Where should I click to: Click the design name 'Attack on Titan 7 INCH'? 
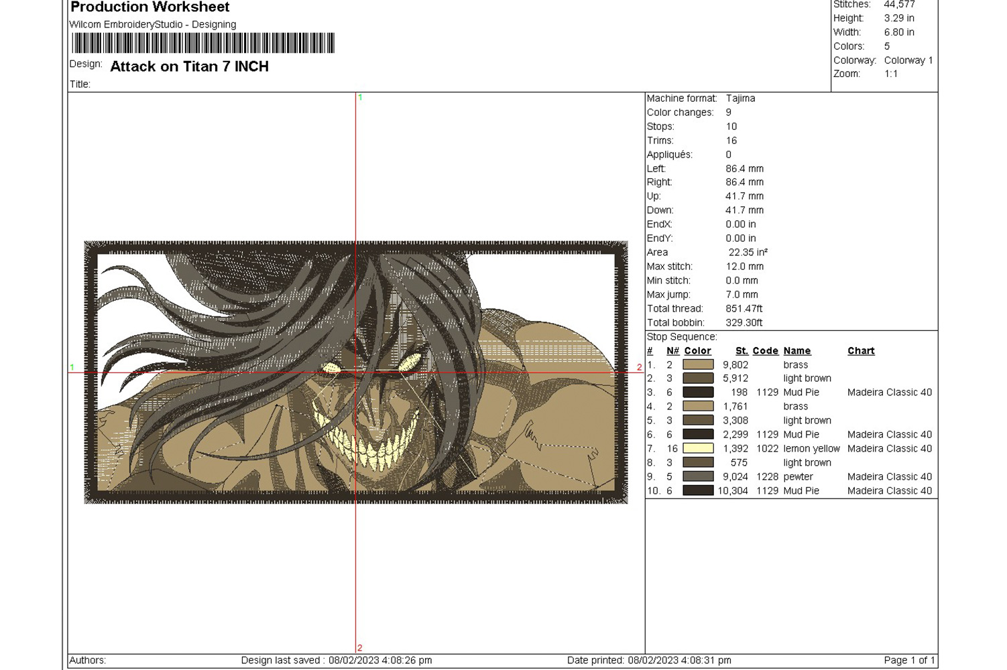189,66
